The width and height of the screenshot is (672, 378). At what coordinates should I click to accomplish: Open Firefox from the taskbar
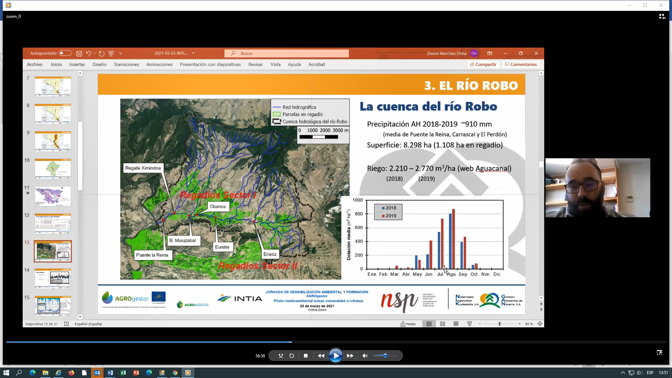click(71, 373)
